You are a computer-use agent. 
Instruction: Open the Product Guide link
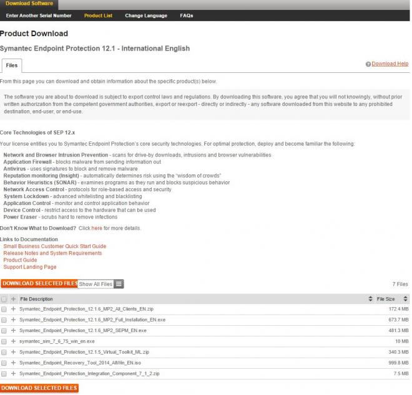click(x=20, y=260)
